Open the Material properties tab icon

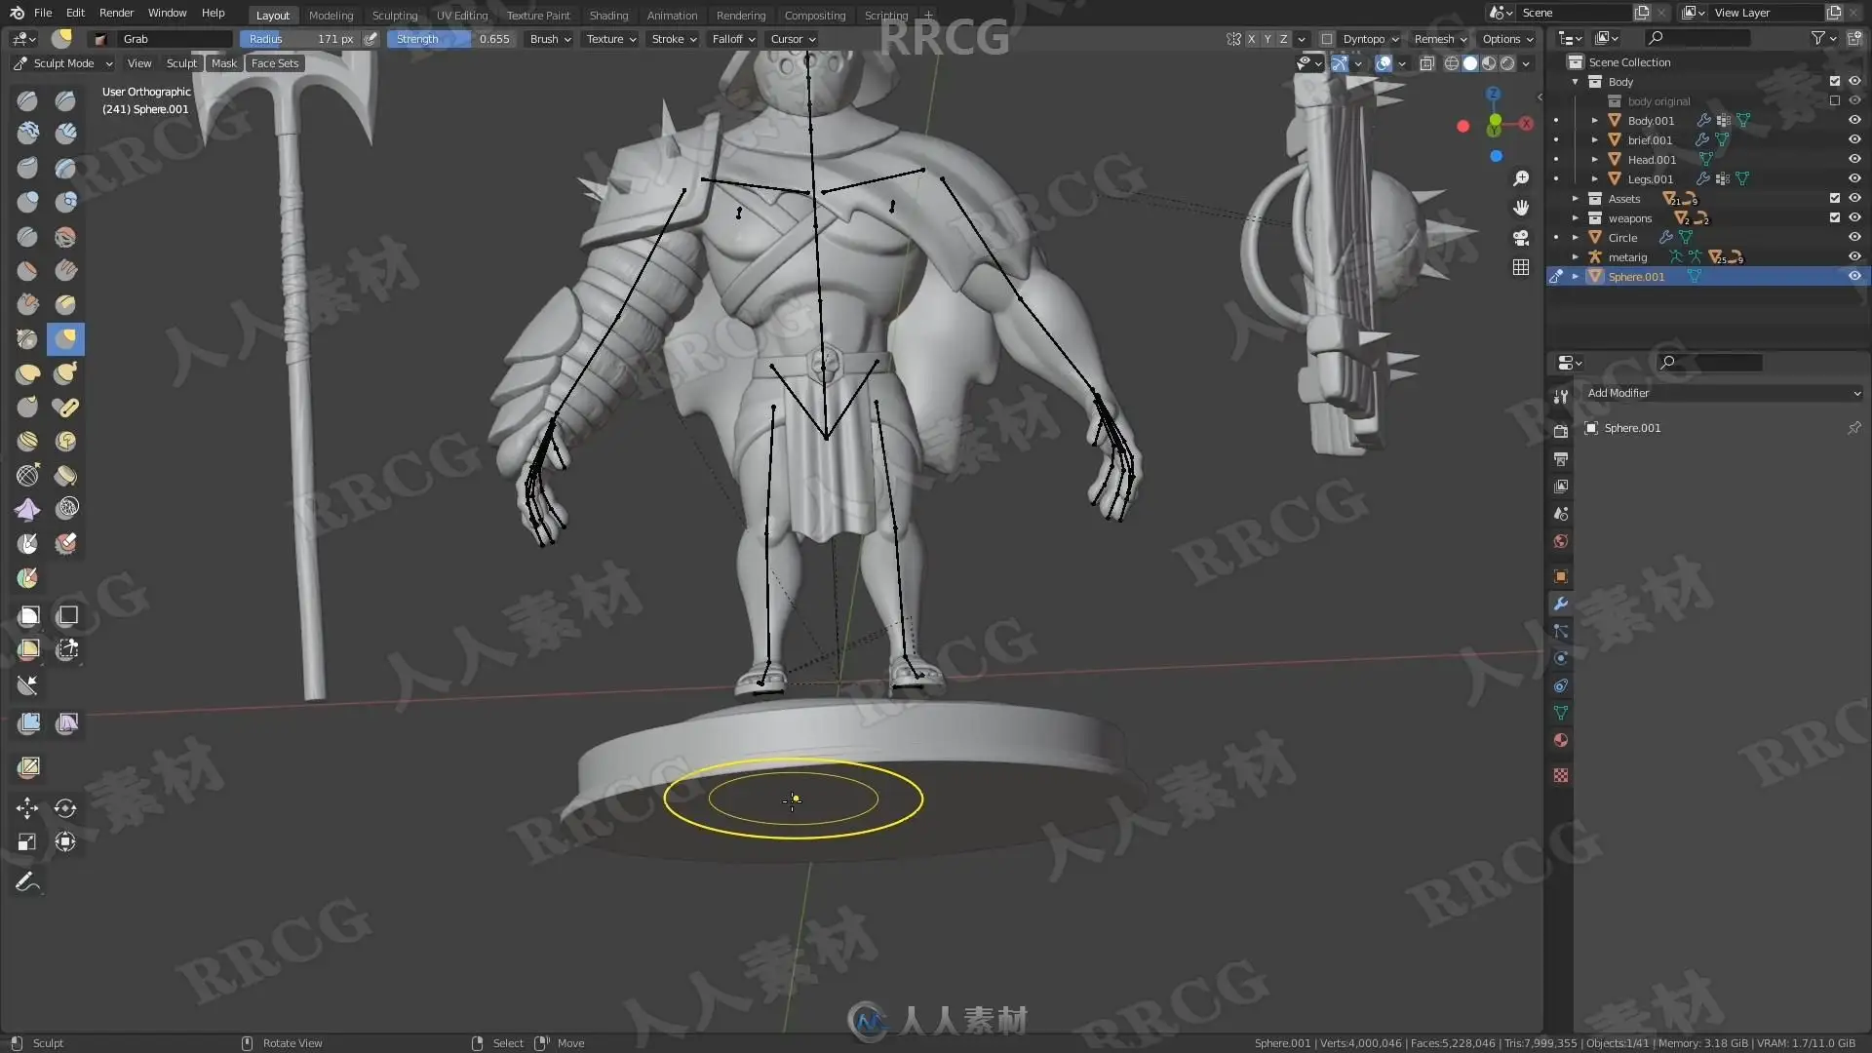pos(1561,740)
